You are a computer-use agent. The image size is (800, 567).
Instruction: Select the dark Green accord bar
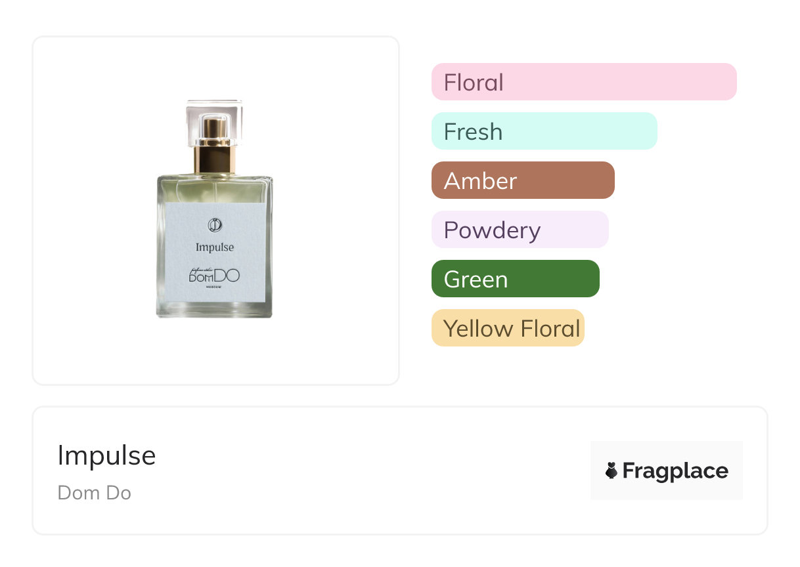pyautogui.click(x=515, y=279)
